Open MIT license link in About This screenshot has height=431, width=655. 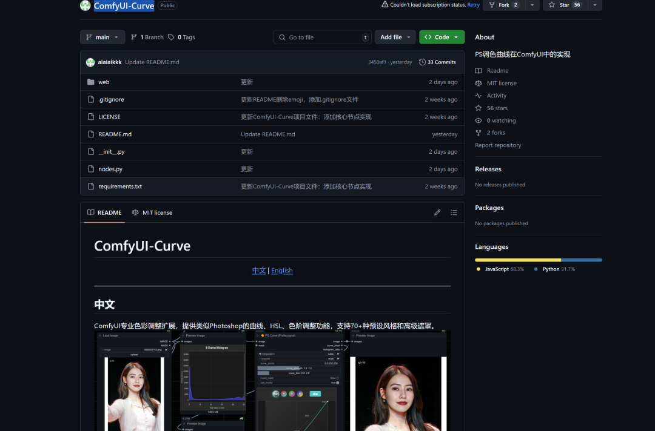496,83
